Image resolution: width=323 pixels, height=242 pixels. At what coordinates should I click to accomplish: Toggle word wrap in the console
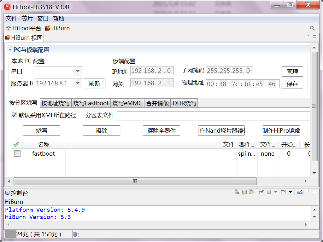click(x=251, y=192)
